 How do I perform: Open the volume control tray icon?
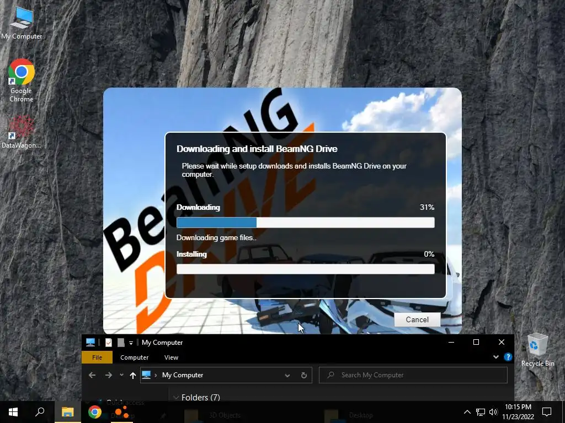[x=493, y=412]
